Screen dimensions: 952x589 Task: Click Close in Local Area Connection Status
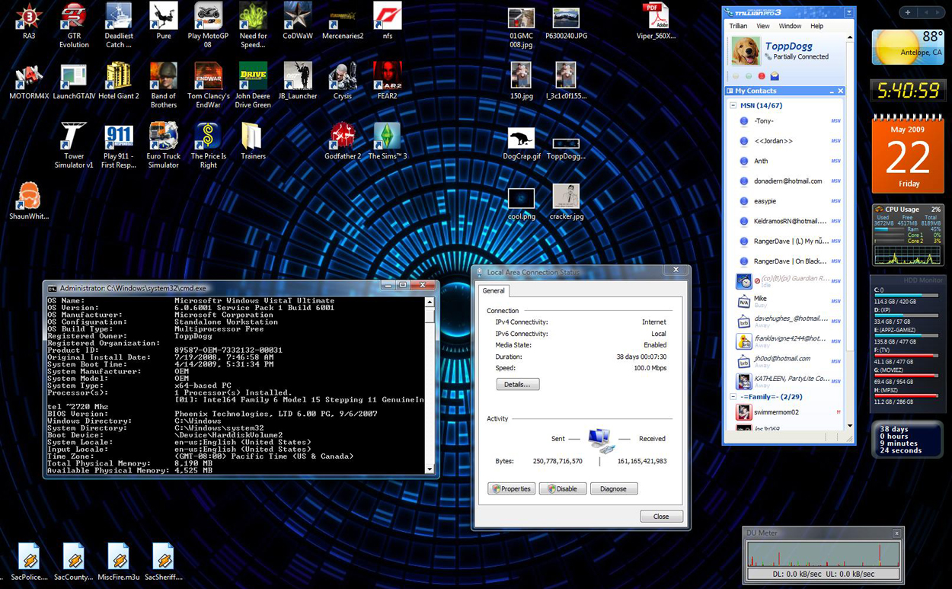point(661,517)
